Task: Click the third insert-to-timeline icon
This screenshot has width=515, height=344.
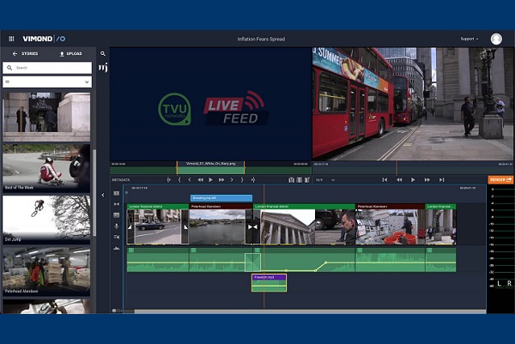Action: pyautogui.click(x=307, y=180)
